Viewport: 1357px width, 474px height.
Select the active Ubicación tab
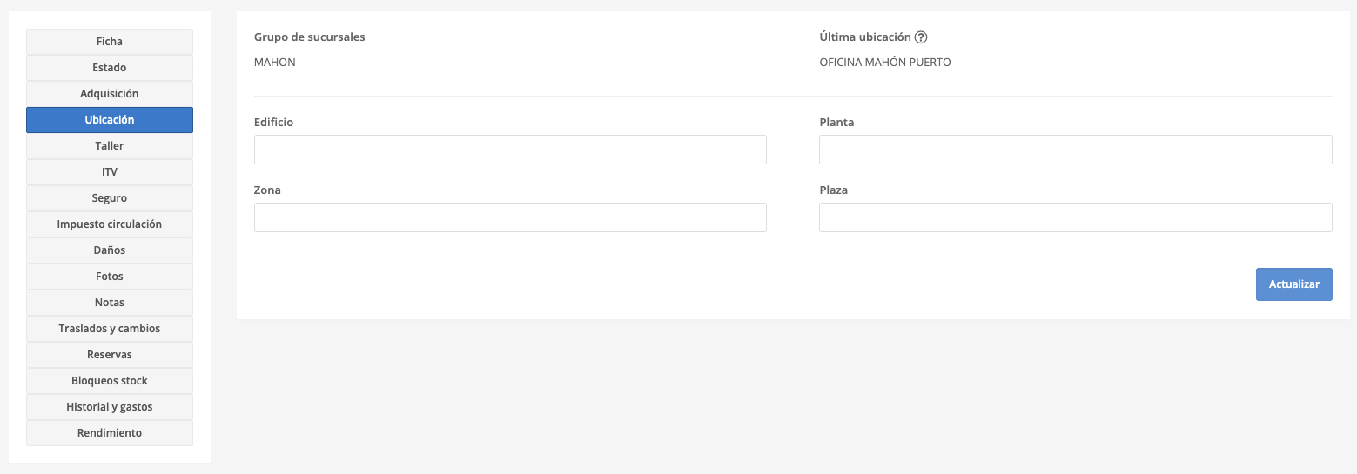[110, 120]
